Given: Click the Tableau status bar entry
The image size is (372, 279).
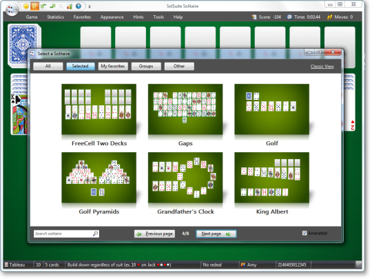Looking at the screenshot, I should coord(15,265).
